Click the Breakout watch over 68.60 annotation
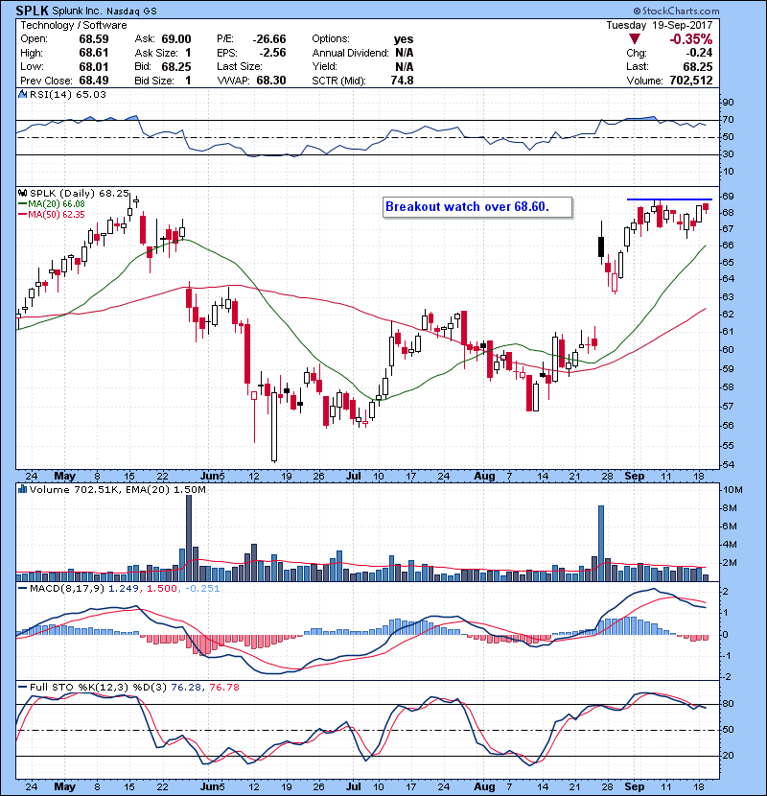767x796 pixels. 477,207
